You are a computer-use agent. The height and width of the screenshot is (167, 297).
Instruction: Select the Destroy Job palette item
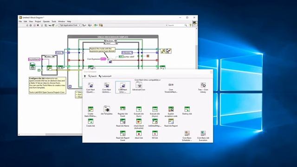click(x=187, y=111)
